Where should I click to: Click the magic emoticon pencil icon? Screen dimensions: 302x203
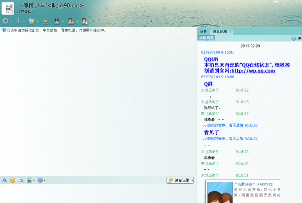[20, 180]
